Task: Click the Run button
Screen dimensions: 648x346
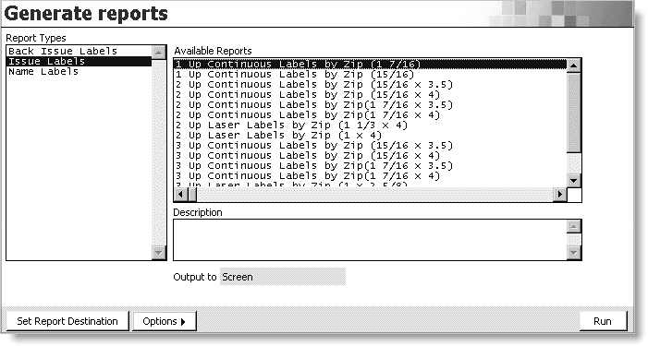Action: coord(603,321)
